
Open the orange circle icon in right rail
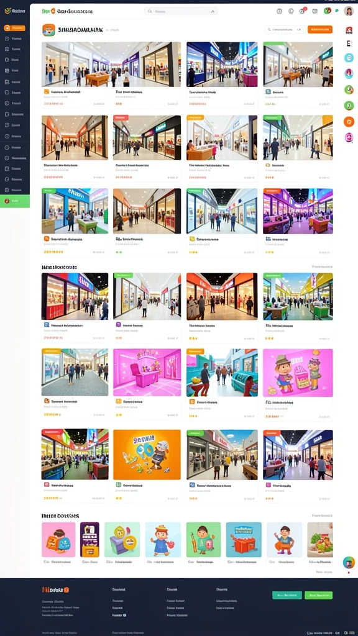coord(349,121)
